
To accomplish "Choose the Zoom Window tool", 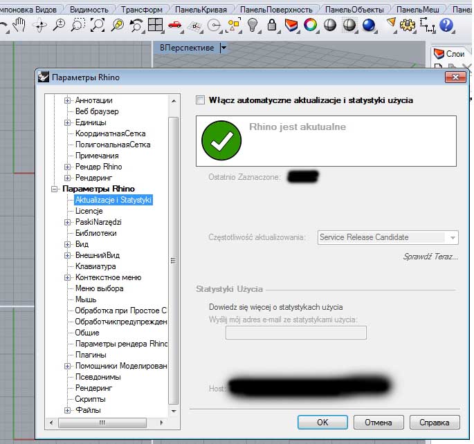I will [x=78, y=25].
